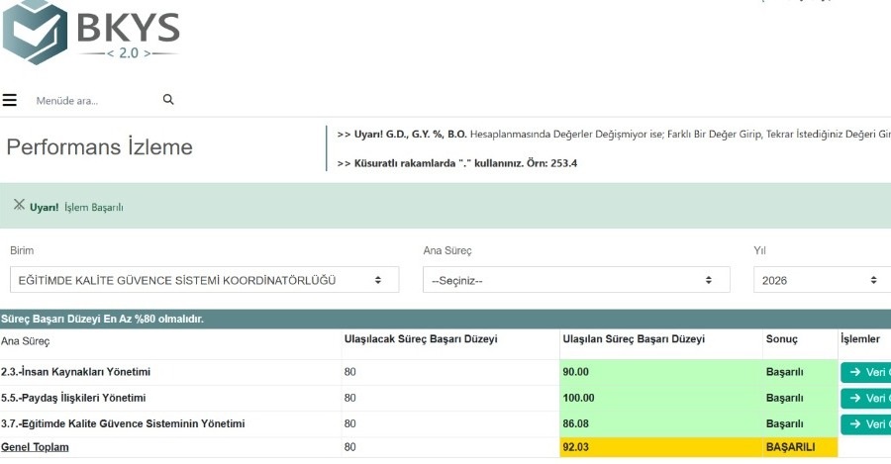
Task: Click the 92.03 total value cell
Action: point(661,447)
